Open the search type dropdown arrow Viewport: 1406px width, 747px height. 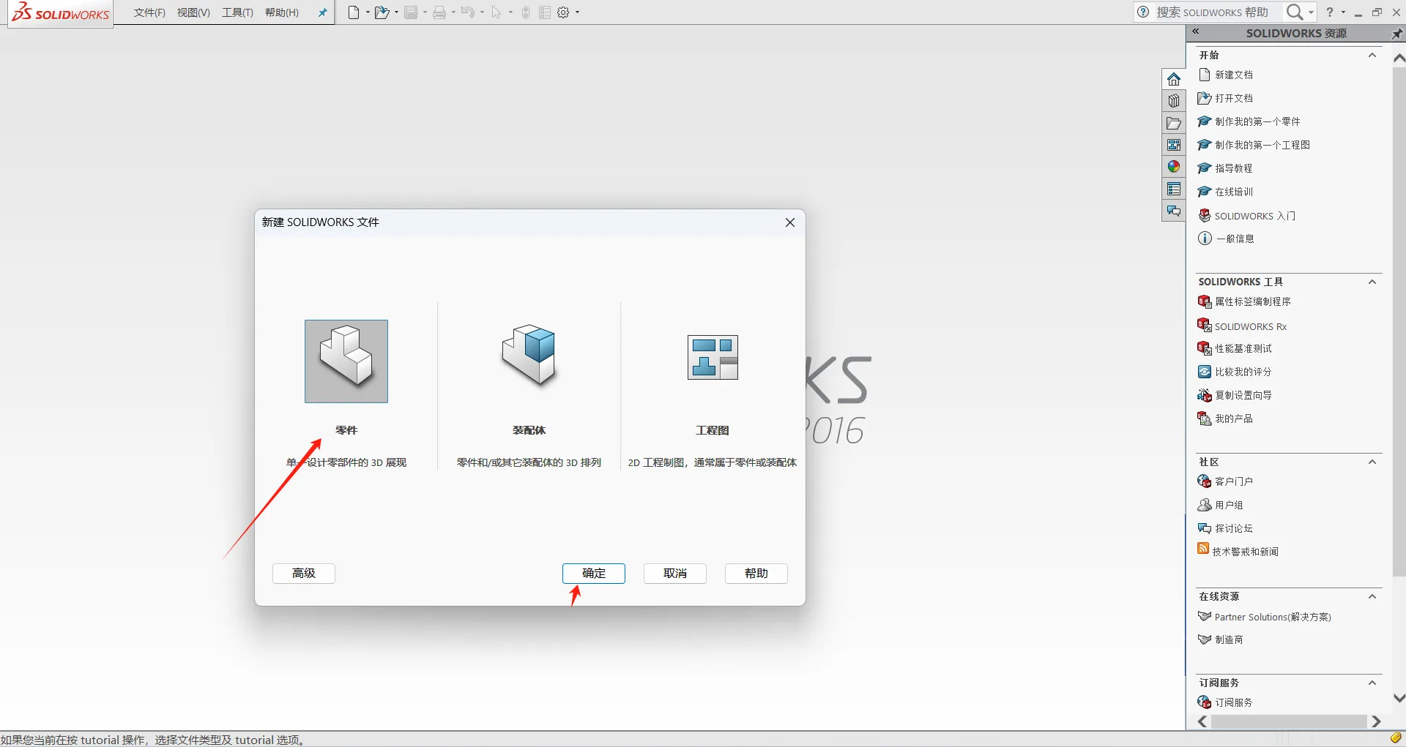pos(1311,12)
